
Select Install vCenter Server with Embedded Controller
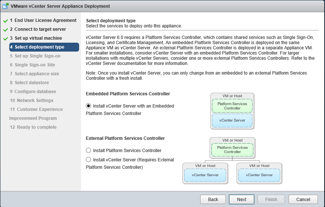coord(88,106)
